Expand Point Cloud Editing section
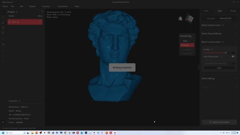This screenshot has width=240, height=135. (236, 33)
